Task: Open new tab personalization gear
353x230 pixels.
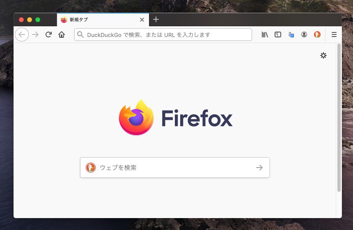Action: coord(323,55)
